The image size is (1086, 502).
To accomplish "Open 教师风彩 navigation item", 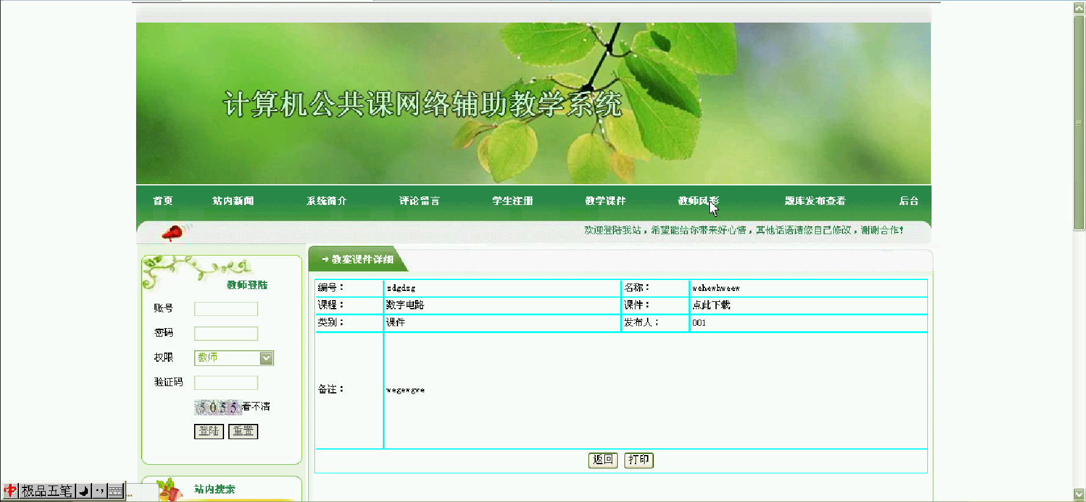I will tap(698, 201).
